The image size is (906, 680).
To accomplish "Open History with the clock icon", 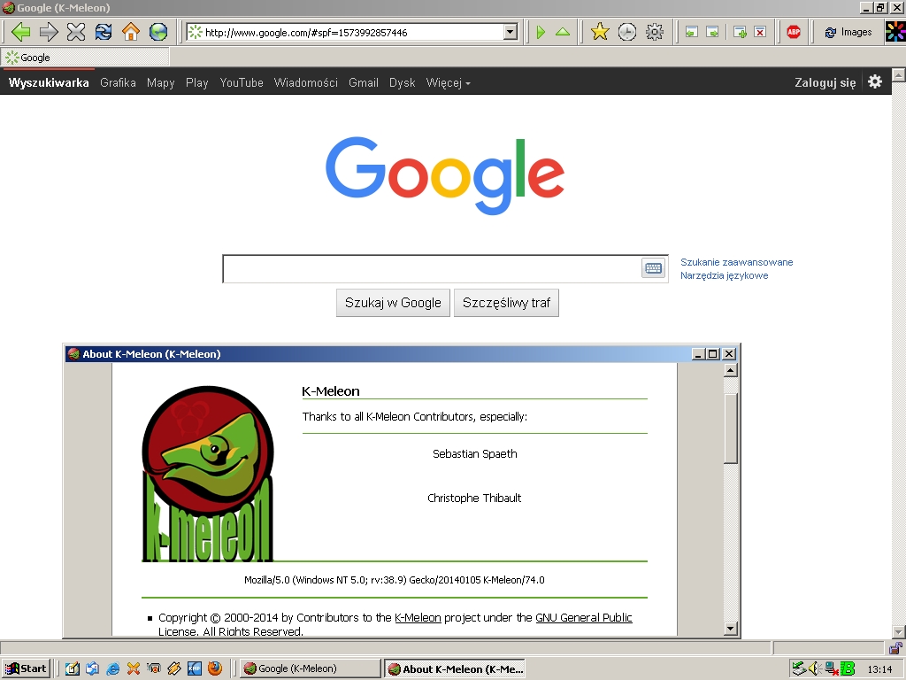I will [627, 32].
